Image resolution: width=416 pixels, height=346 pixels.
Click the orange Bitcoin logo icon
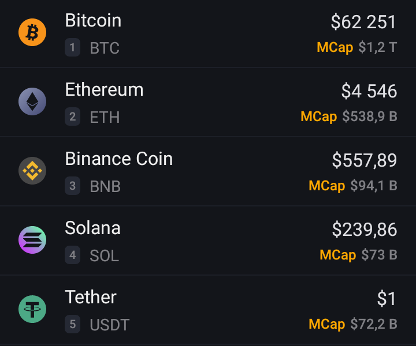[x=32, y=32]
